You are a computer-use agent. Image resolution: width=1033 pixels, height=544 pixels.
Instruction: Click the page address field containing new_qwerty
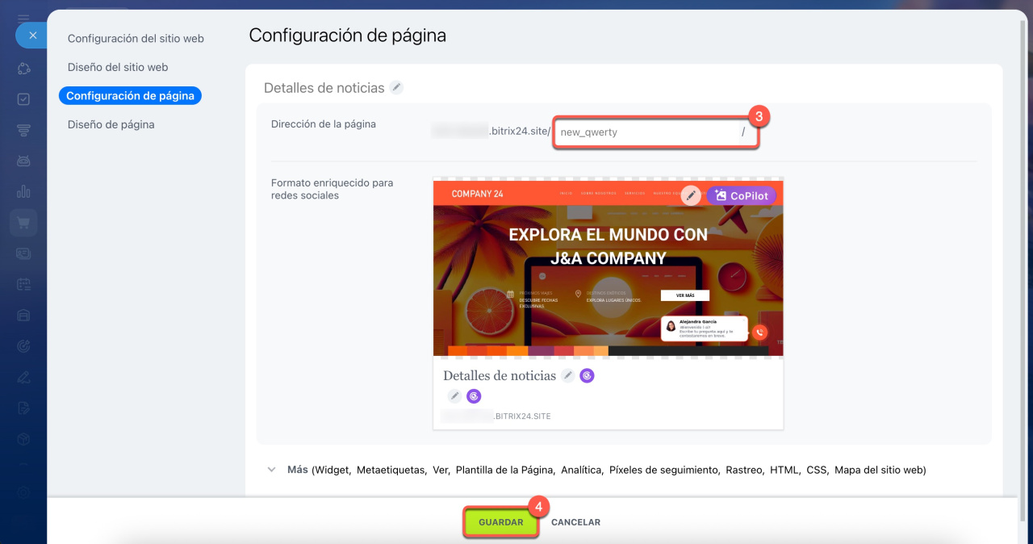[x=646, y=132]
